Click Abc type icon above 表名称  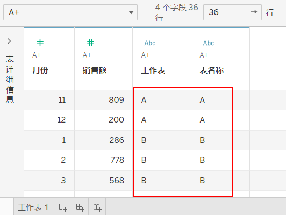[209, 43]
